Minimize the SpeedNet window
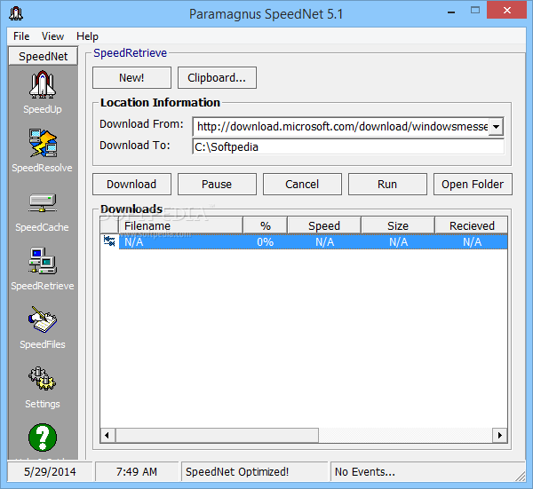 (451, 12)
